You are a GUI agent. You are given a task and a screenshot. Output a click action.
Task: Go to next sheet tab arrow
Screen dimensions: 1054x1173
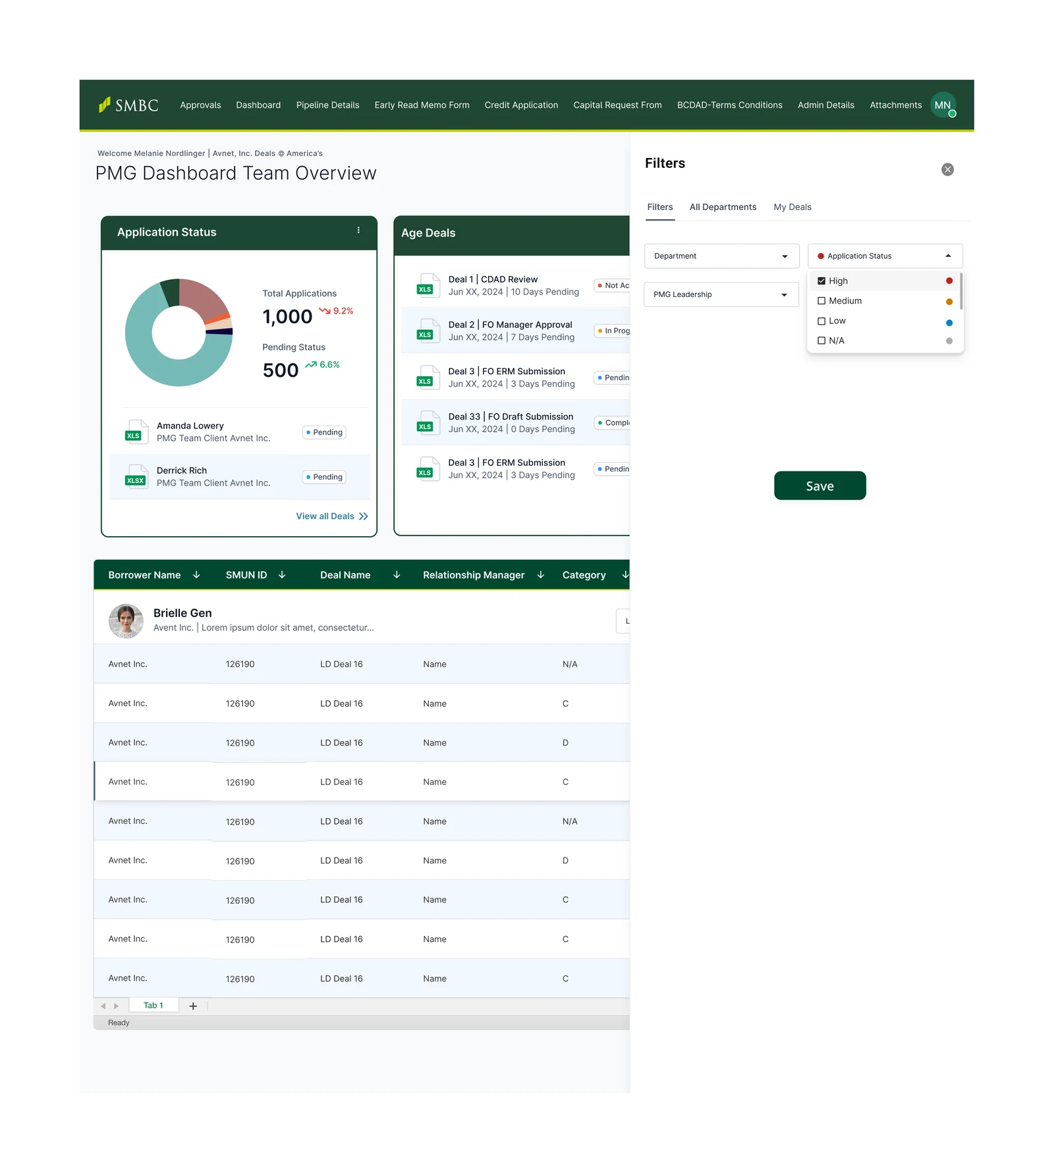coord(117,1006)
